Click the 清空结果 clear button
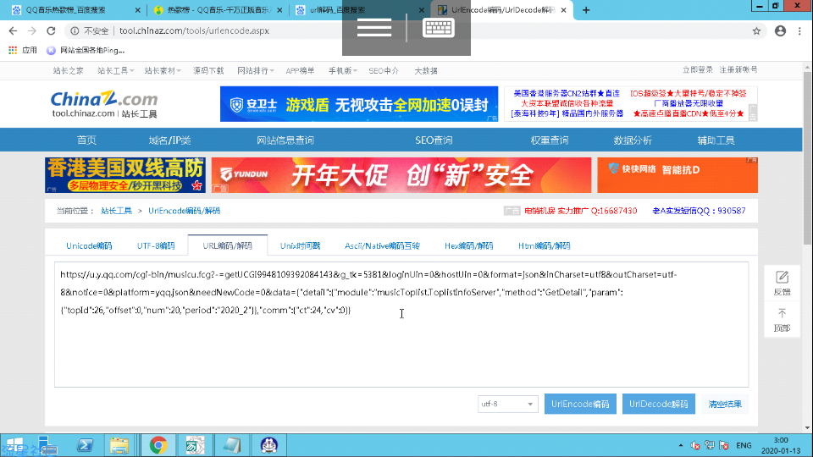Viewport: 813px width, 457px height. point(725,405)
